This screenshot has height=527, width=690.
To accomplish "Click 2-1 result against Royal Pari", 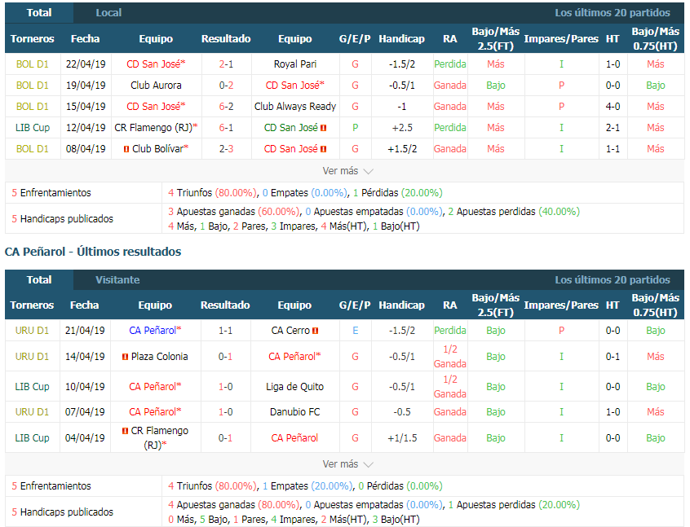I will 226,64.
